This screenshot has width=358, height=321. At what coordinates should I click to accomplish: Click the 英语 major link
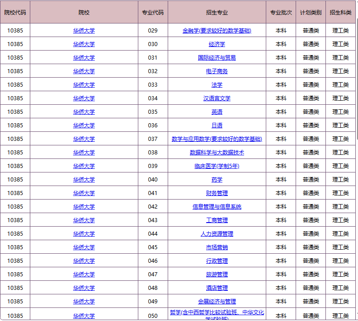pyautogui.click(x=217, y=112)
